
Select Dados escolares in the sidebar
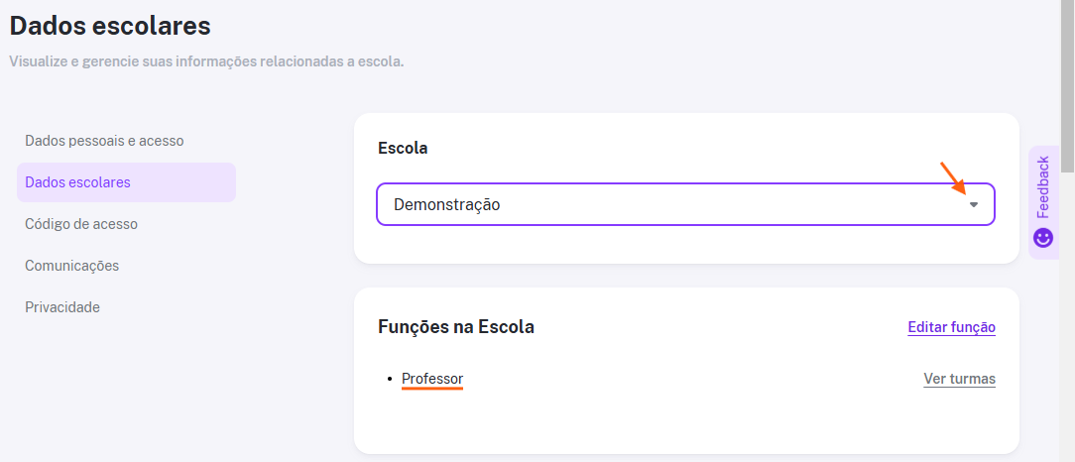click(x=126, y=182)
